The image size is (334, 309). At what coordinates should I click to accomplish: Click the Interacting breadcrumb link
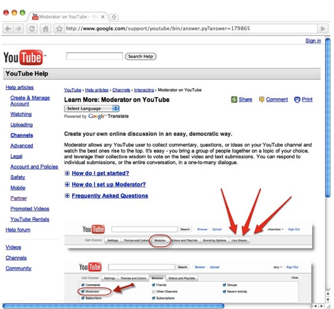coord(144,90)
